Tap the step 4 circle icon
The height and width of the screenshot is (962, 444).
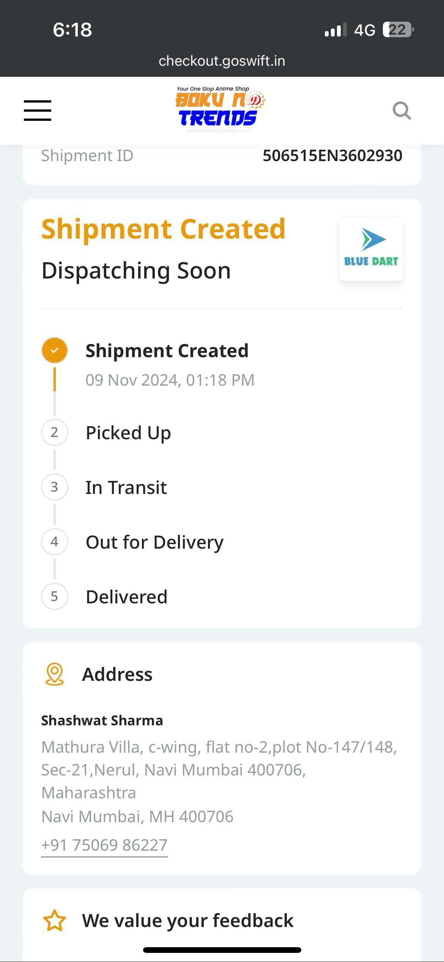[55, 542]
